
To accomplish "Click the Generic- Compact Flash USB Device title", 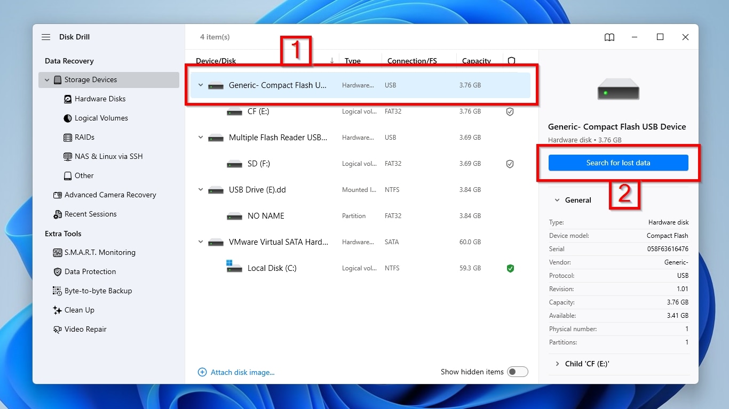I will (617, 127).
